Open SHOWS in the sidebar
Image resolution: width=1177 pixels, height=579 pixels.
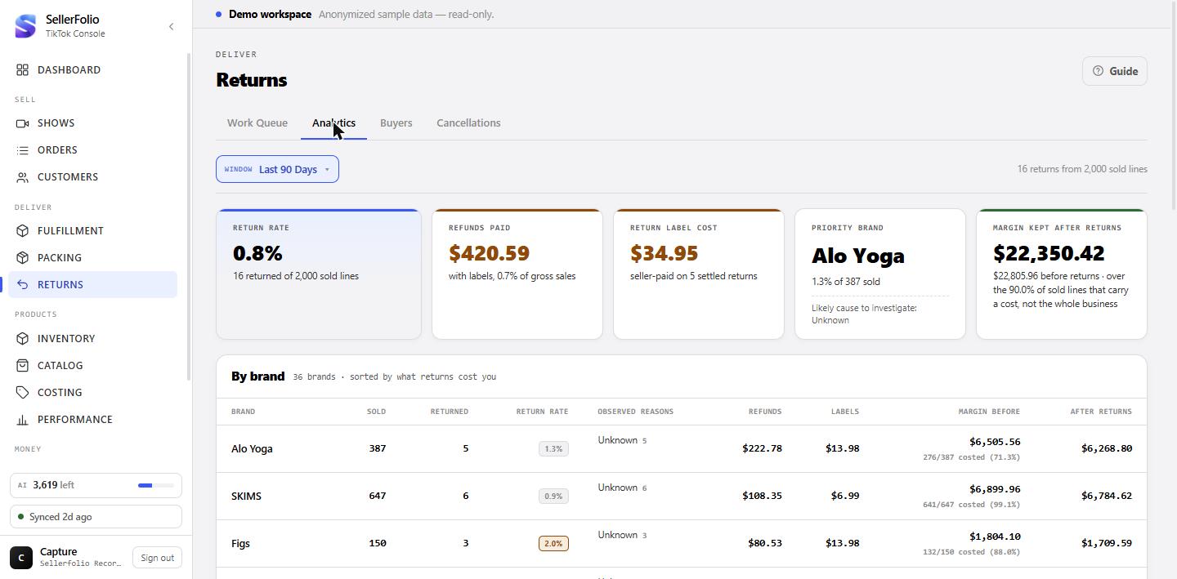tap(92, 123)
